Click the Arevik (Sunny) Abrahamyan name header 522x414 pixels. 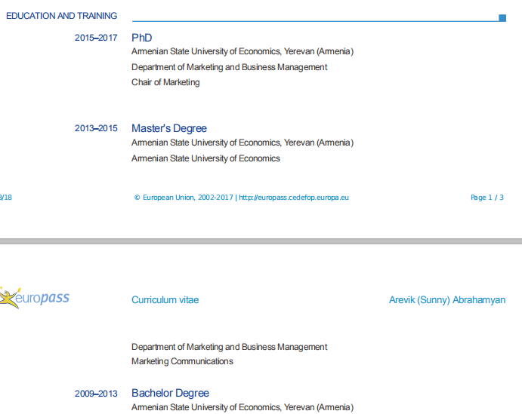click(446, 300)
